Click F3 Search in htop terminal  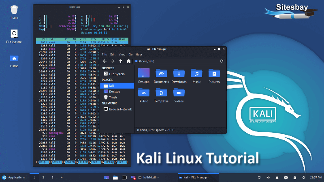(x=68, y=162)
